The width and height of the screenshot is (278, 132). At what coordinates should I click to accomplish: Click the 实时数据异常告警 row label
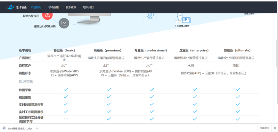pos(31,105)
